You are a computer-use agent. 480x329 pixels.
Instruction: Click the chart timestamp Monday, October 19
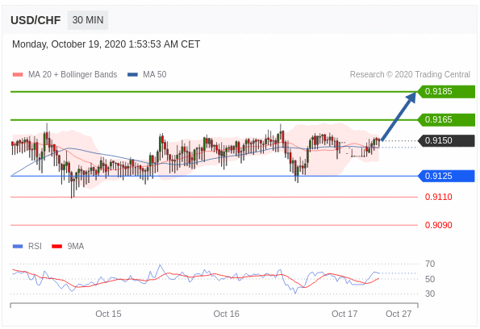pos(106,44)
